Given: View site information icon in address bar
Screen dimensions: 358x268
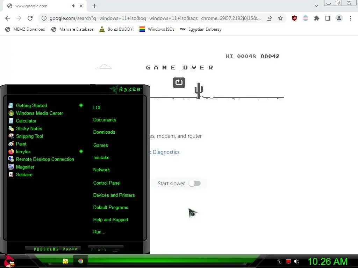Looking at the screenshot, I should click(44, 18).
